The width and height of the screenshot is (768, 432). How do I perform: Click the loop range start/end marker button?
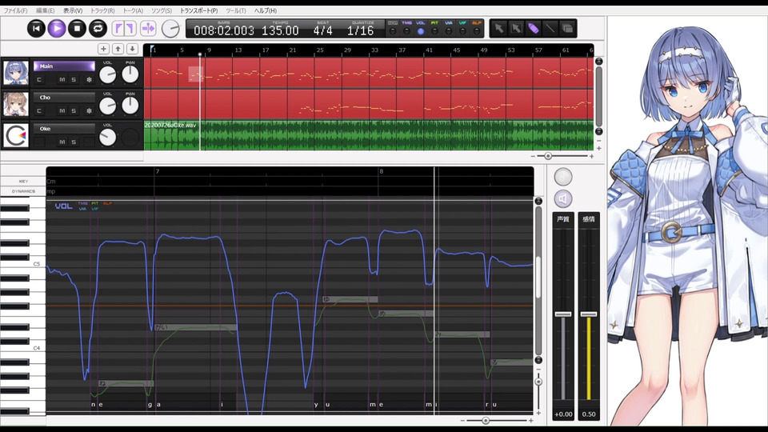point(124,29)
